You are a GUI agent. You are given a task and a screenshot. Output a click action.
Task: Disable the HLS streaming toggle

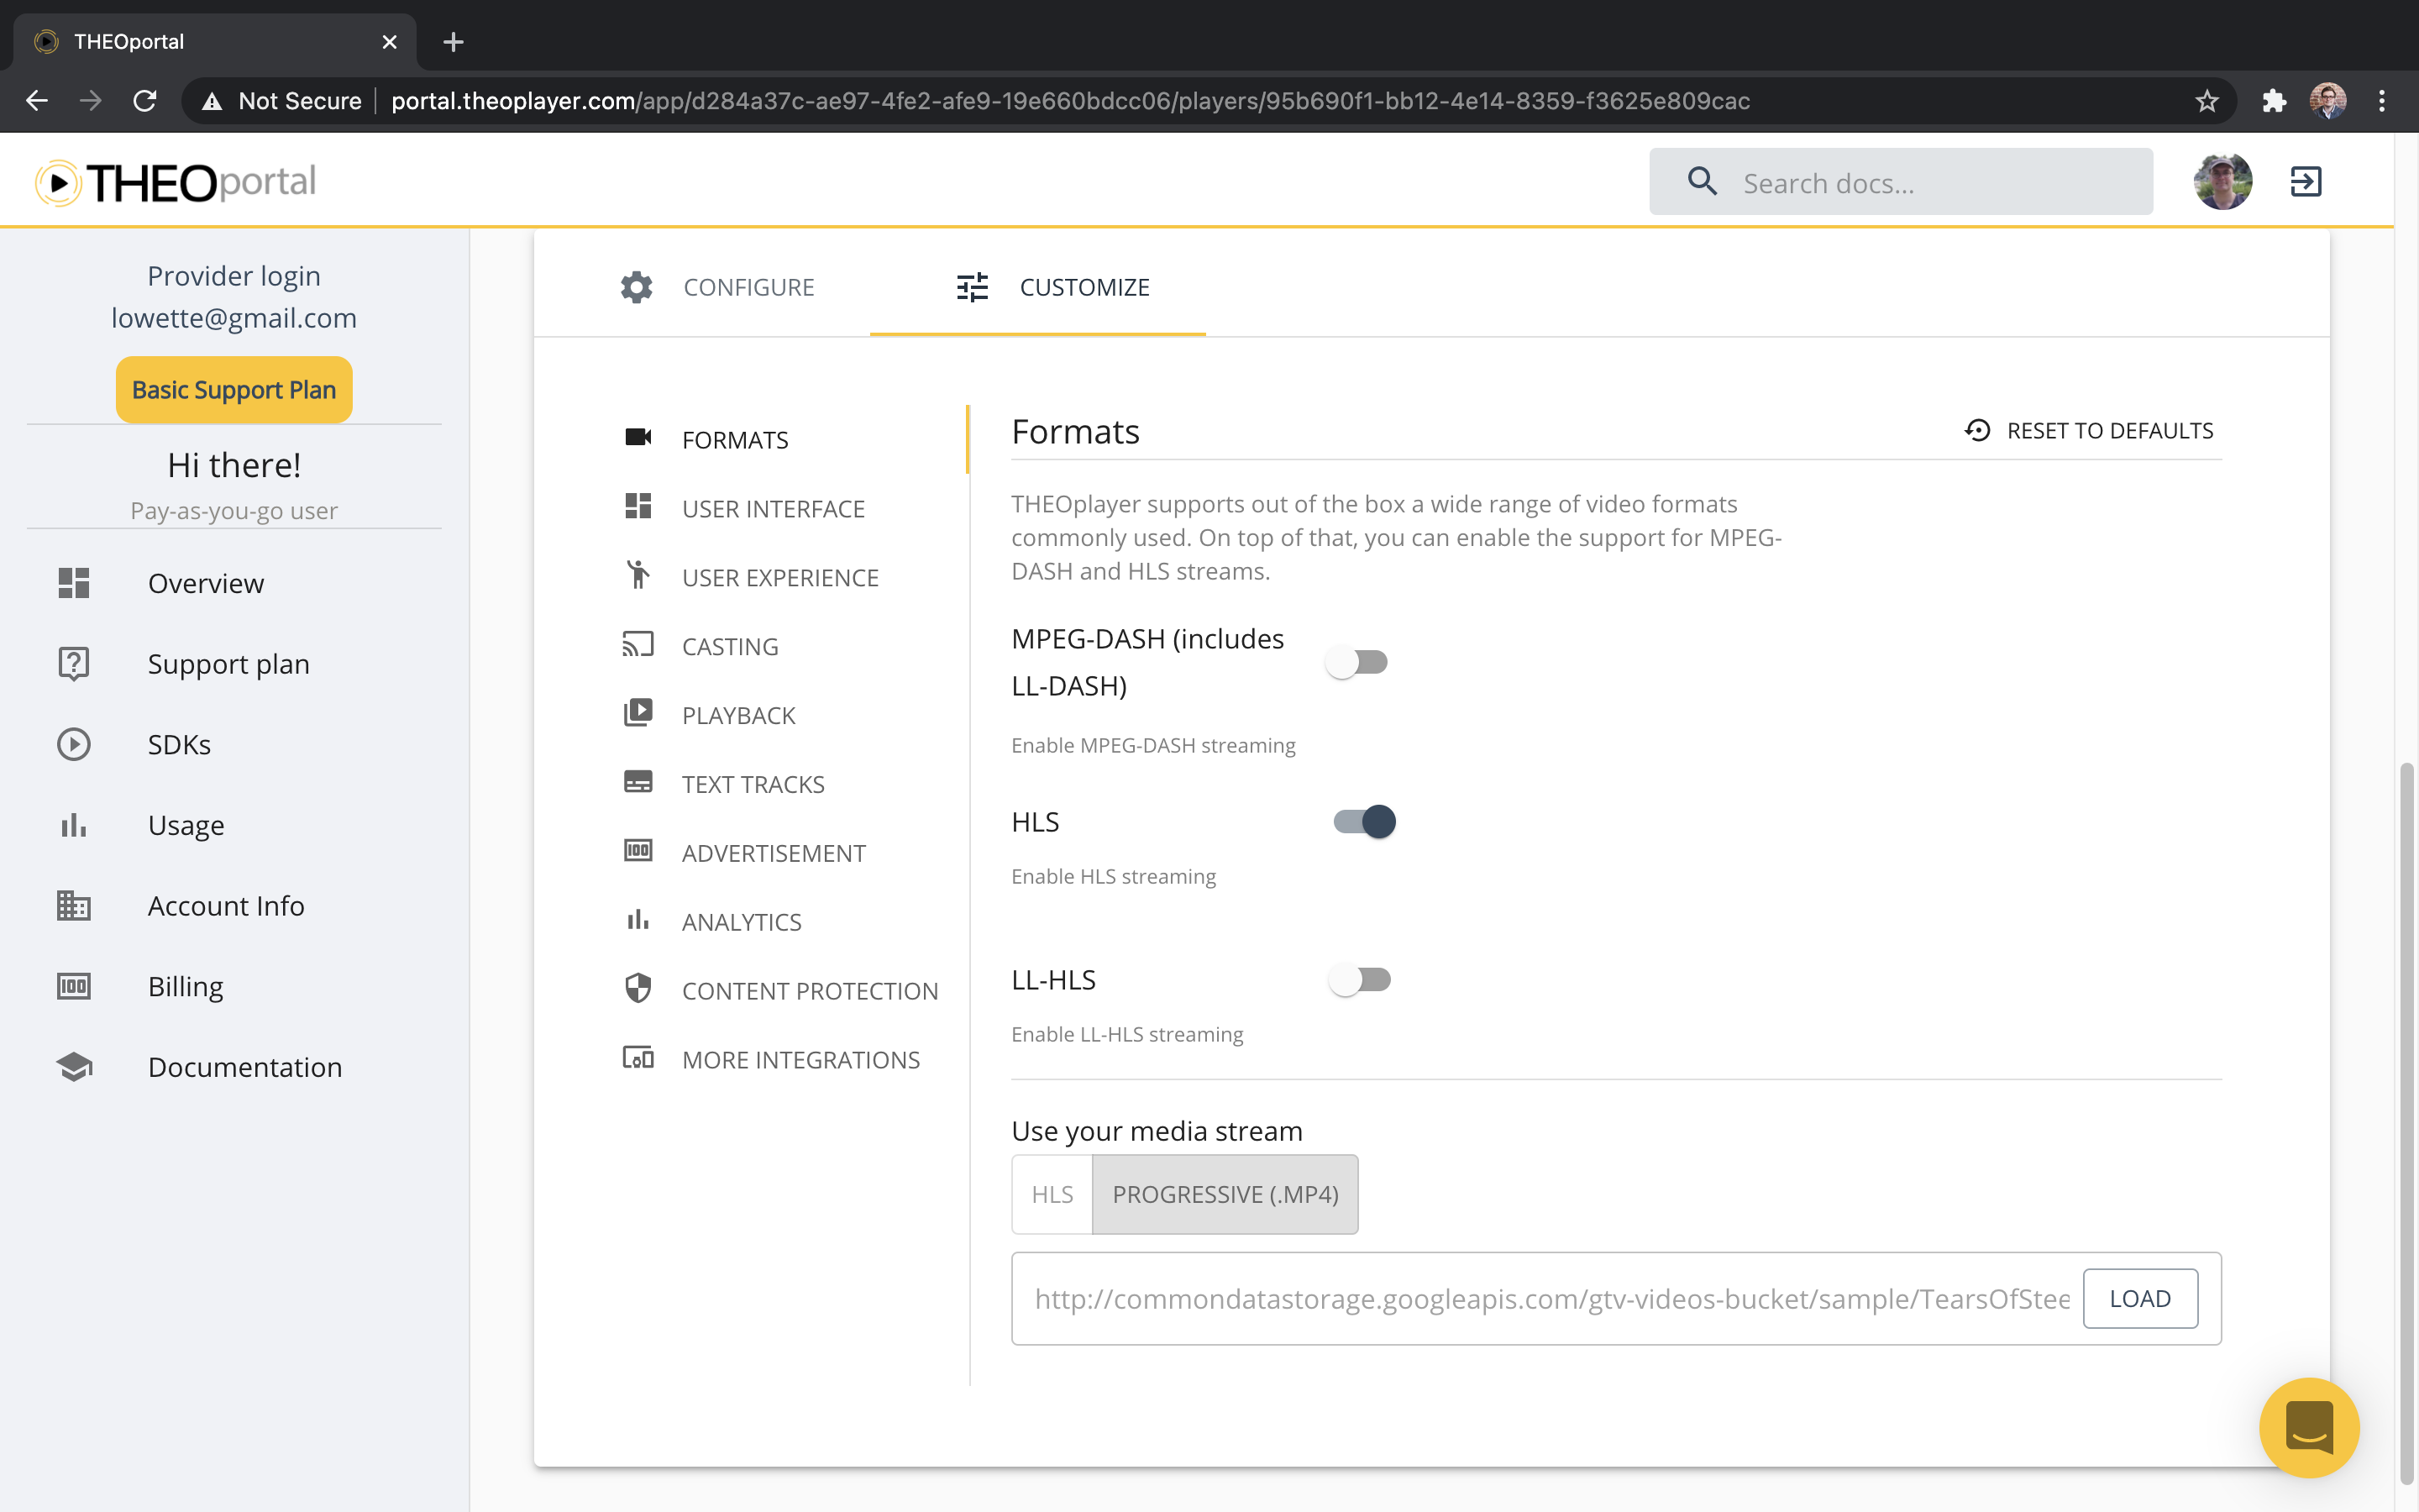pos(1362,821)
